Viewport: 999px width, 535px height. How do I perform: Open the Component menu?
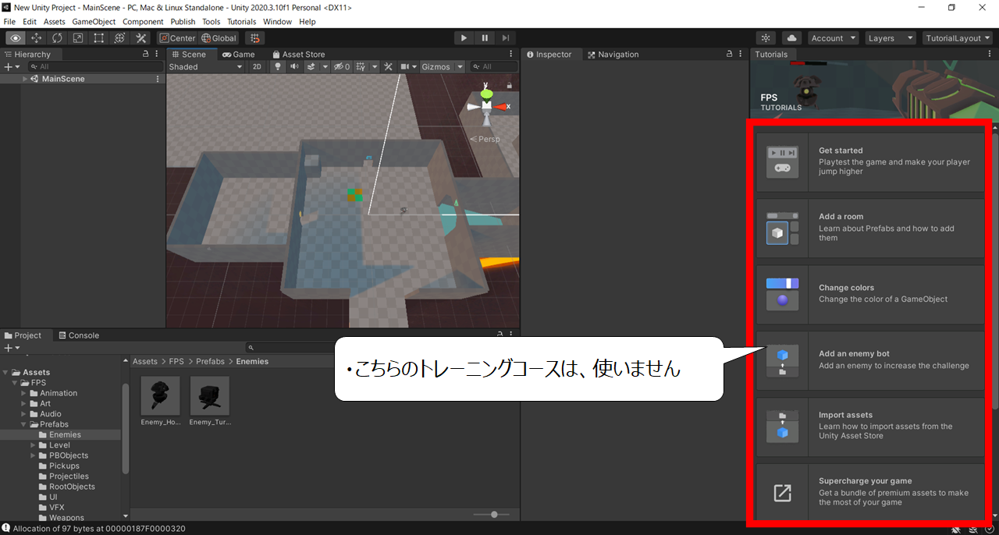pos(143,22)
